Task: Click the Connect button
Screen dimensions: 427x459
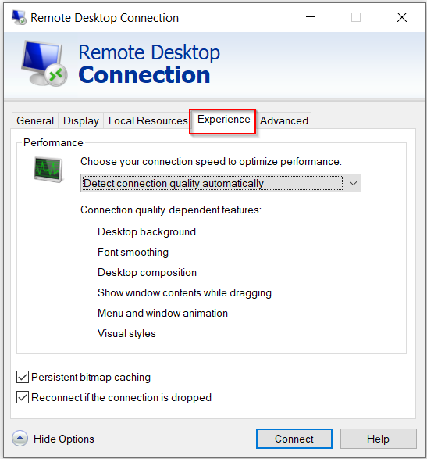Action: click(x=294, y=439)
